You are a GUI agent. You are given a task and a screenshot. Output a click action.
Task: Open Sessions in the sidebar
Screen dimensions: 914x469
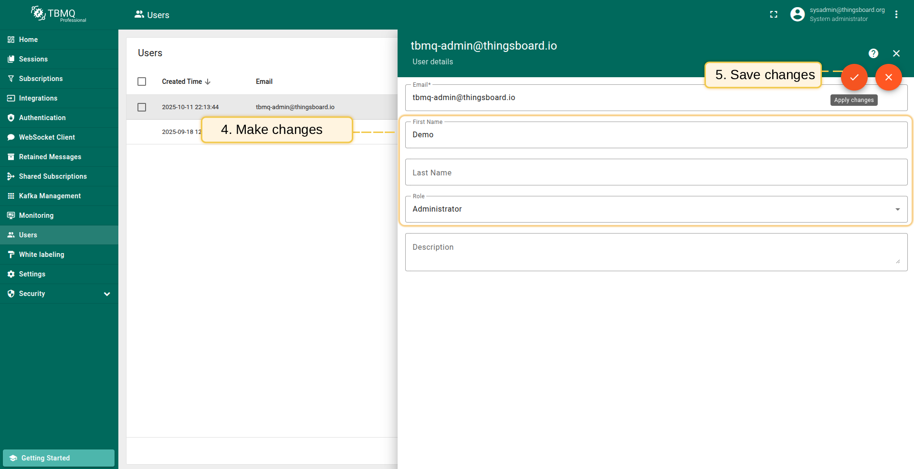click(x=33, y=59)
